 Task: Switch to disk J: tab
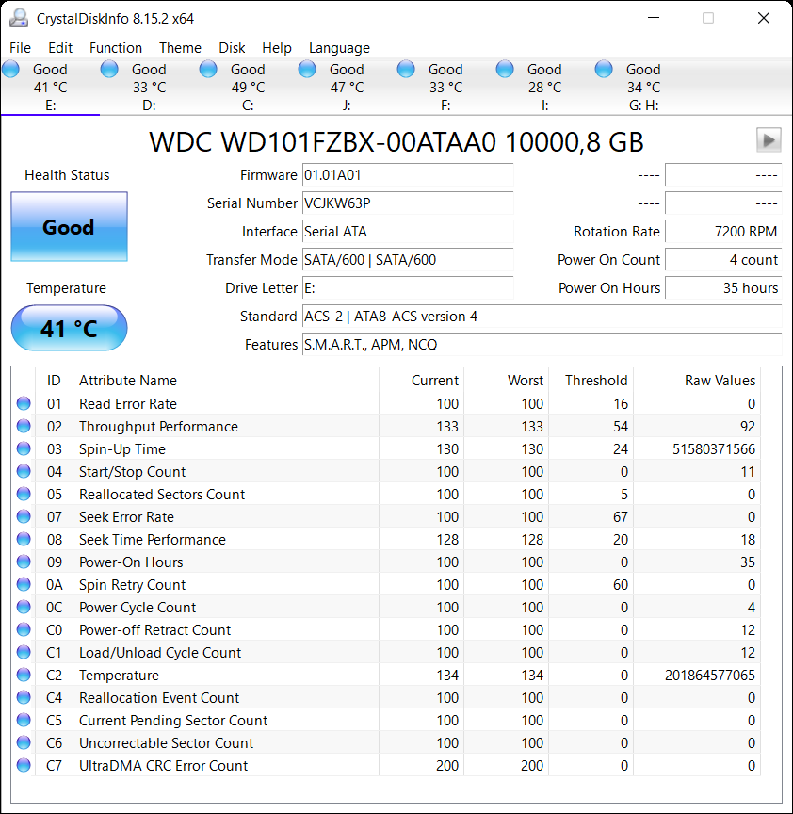pos(347,87)
